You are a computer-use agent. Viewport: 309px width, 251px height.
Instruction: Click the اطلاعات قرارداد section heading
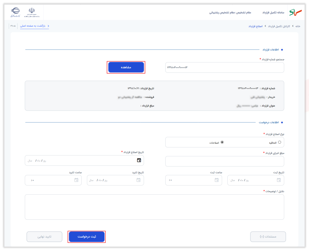pos(270,50)
